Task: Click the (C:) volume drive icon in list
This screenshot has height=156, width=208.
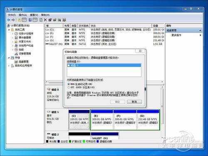Action: coord(47,30)
